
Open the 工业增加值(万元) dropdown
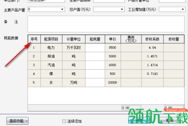click(x=183, y=9)
